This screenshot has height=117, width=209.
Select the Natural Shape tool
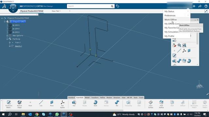tap(20, 104)
